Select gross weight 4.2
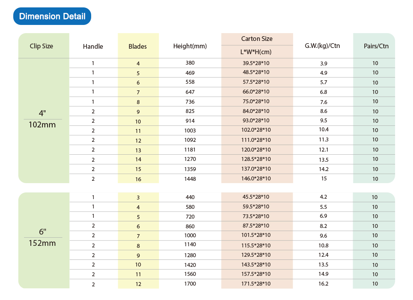 click(323, 197)
